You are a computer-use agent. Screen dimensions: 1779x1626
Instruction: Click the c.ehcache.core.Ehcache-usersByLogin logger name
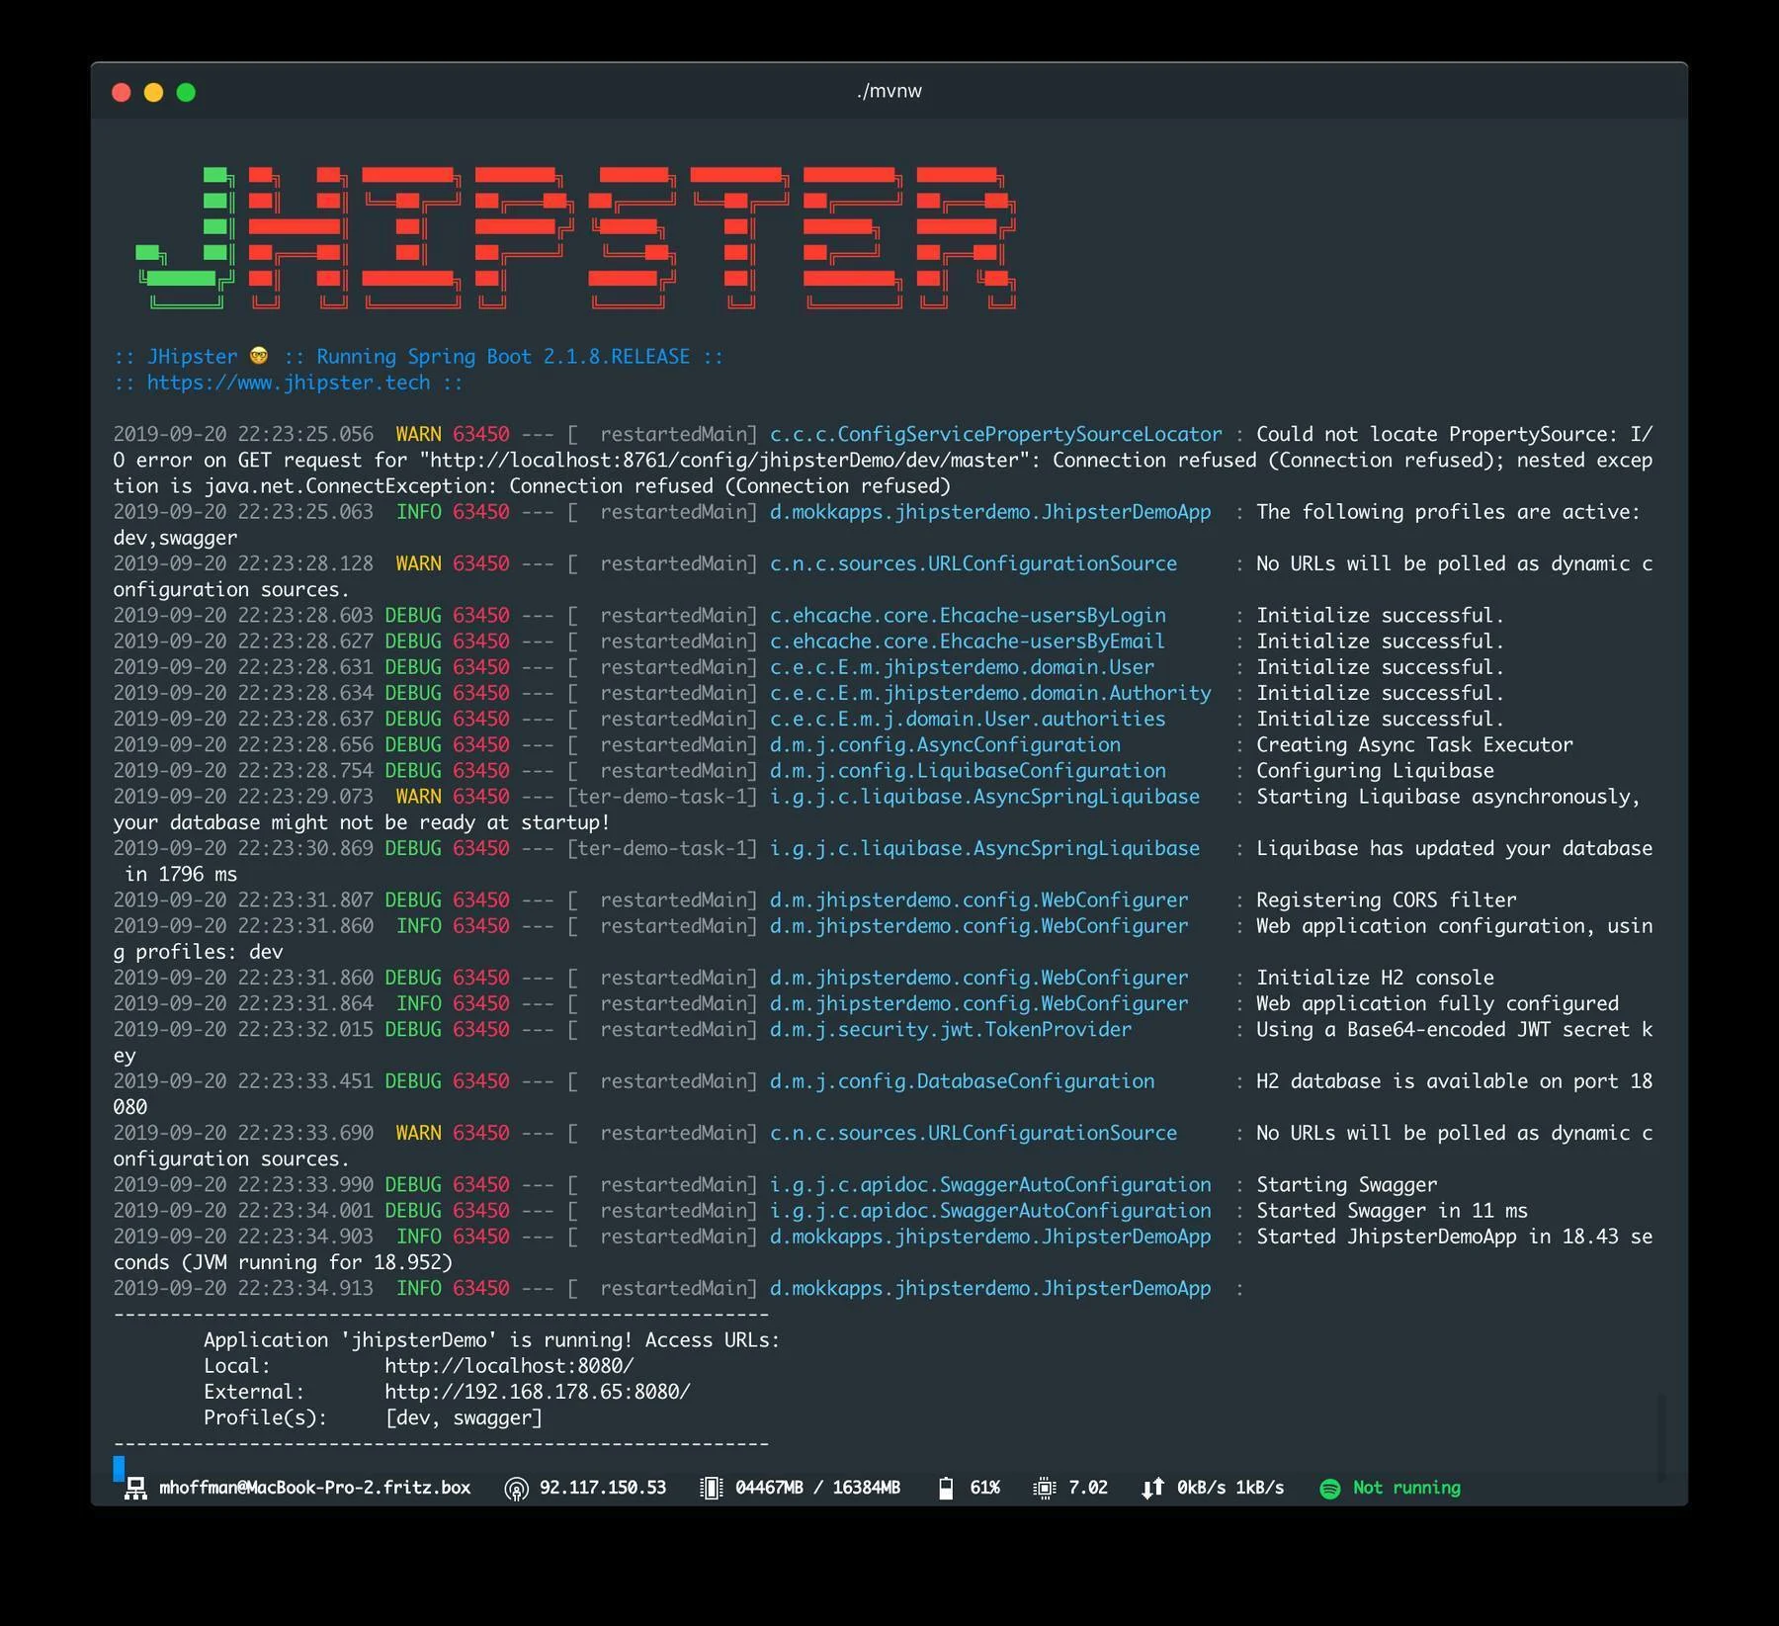coord(968,615)
